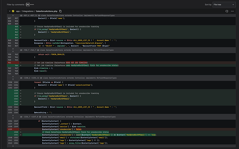
Task: Open the three-dot more actions menu
Action: (x=232, y=11)
